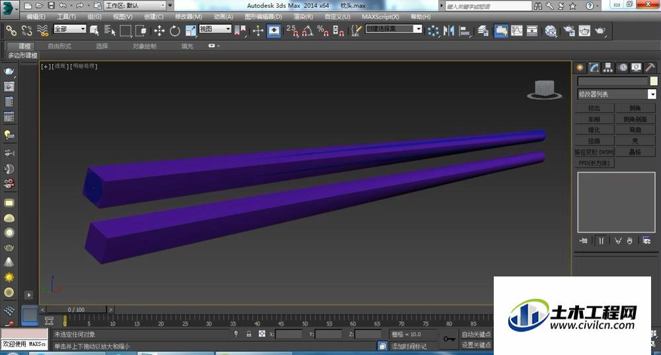Apply the 晶格 modifier button
661x355 pixels.
pyautogui.click(x=635, y=152)
